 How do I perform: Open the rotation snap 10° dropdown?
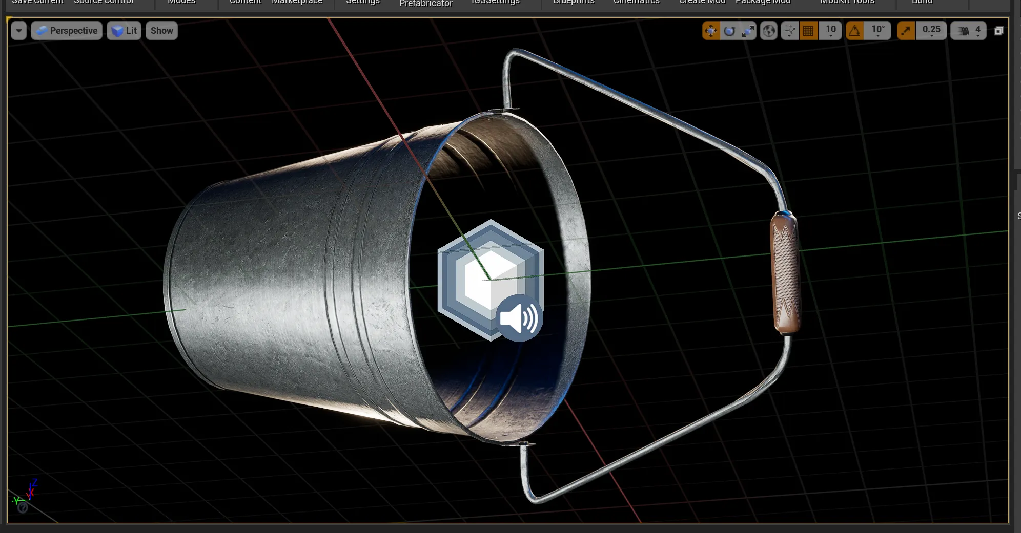pos(878,31)
